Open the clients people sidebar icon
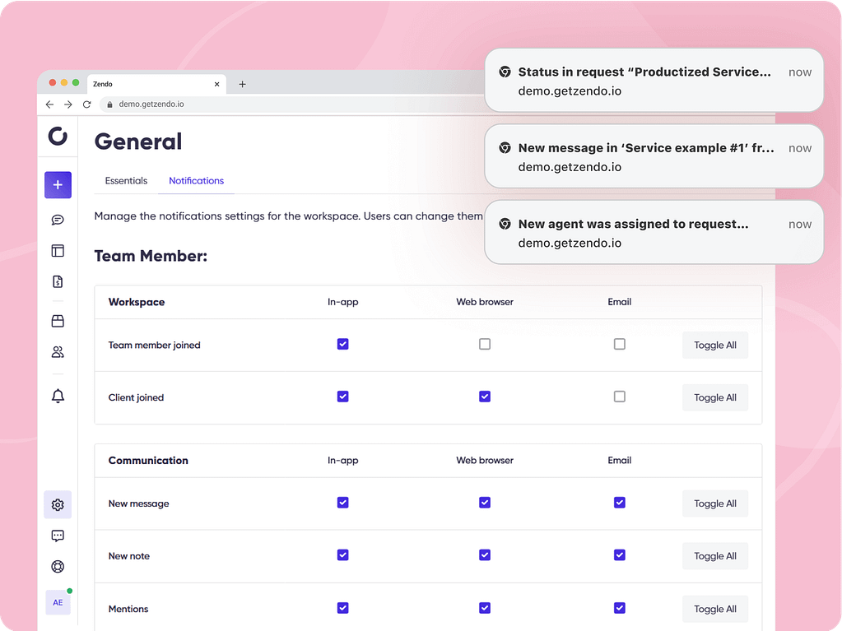Image resolution: width=842 pixels, height=631 pixels. (x=58, y=352)
